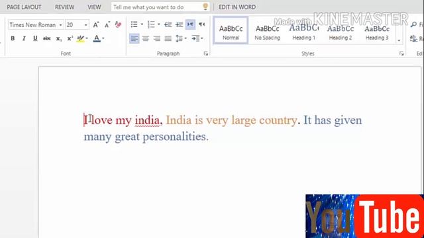
Task: Shrink the font size with A-down icon
Action: [x=107, y=25]
